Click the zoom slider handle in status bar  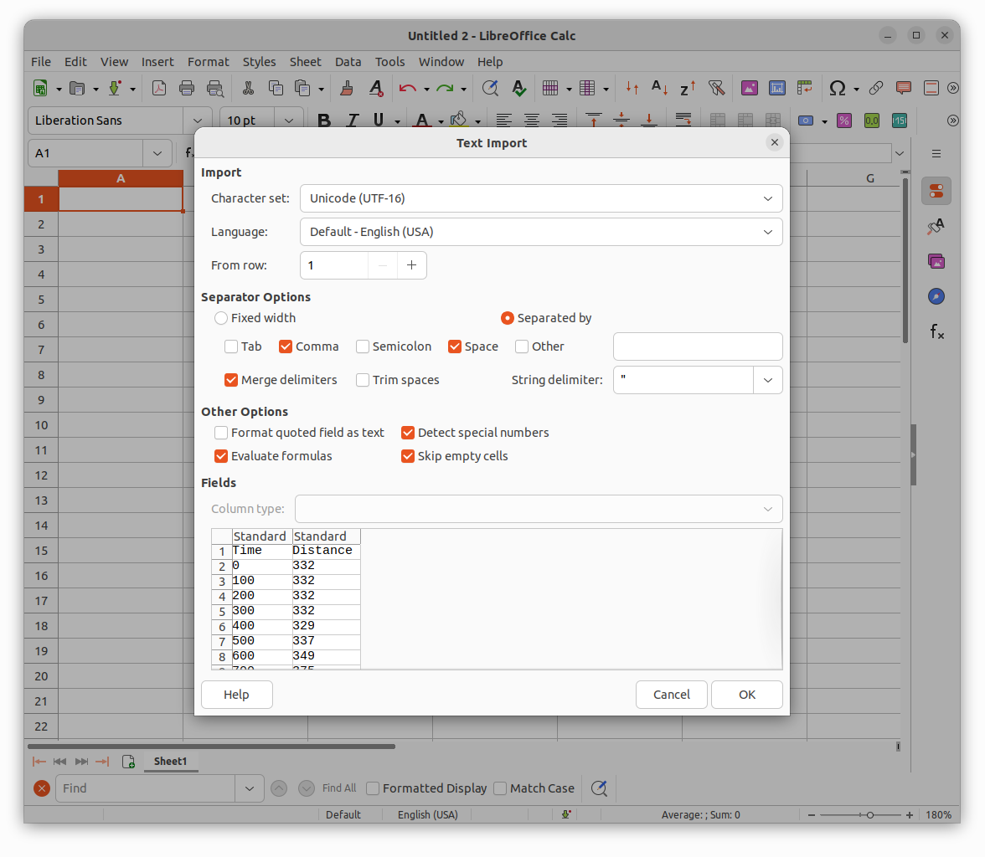(870, 815)
